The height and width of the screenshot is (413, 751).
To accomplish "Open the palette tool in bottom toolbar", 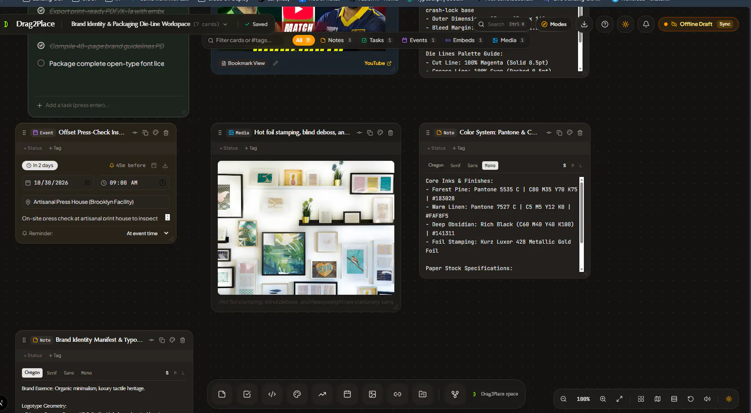I will (x=297, y=394).
